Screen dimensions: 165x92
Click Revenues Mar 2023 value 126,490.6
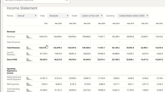57,37
